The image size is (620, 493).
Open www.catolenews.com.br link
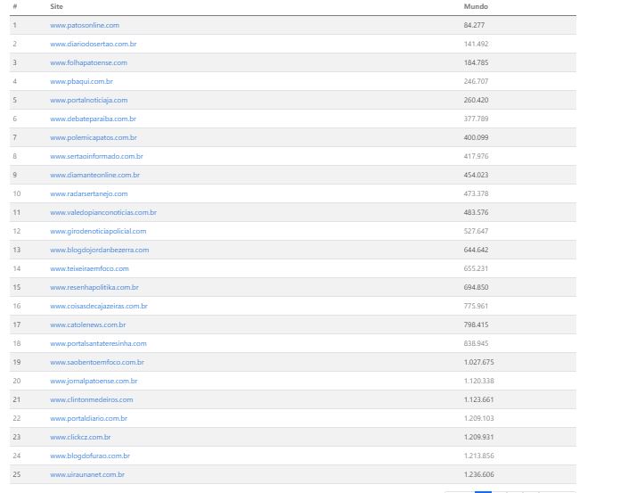[88, 325]
